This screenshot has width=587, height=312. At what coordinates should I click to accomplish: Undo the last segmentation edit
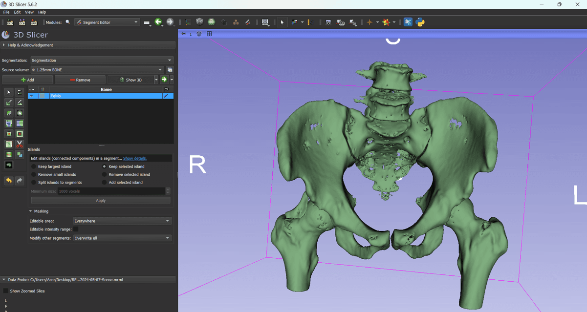coord(9,181)
